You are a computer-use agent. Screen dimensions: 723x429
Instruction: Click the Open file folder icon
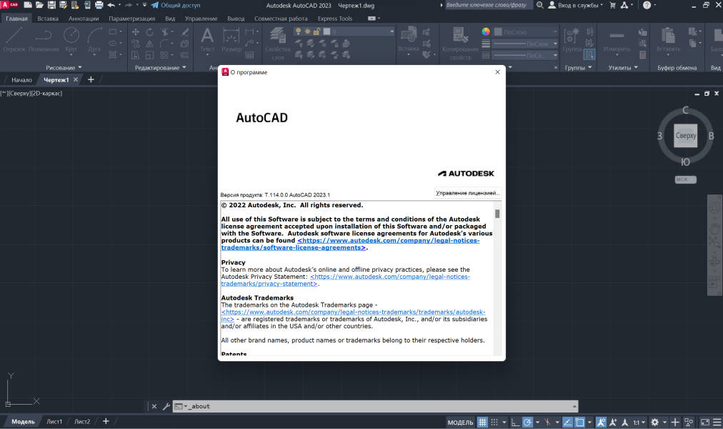pyautogui.click(x=40, y=5)
